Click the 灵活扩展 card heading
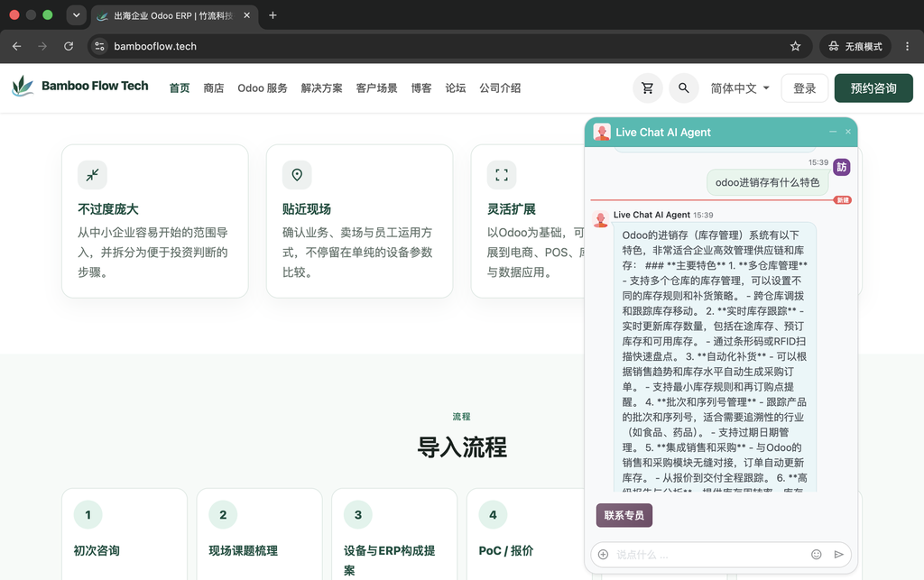The width and height of the screenshot is (924, 580). point(511,209)
